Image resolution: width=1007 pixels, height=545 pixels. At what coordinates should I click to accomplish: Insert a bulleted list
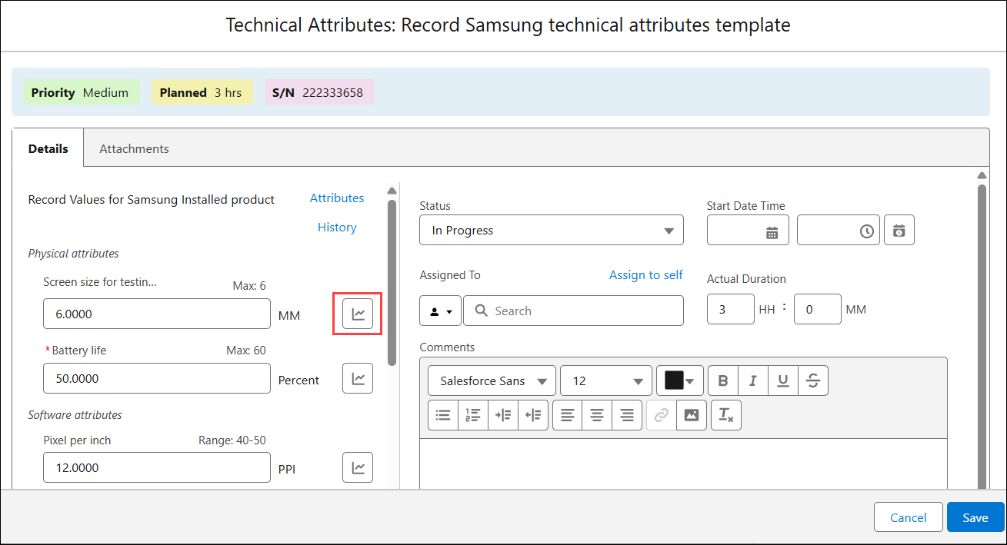443,415
